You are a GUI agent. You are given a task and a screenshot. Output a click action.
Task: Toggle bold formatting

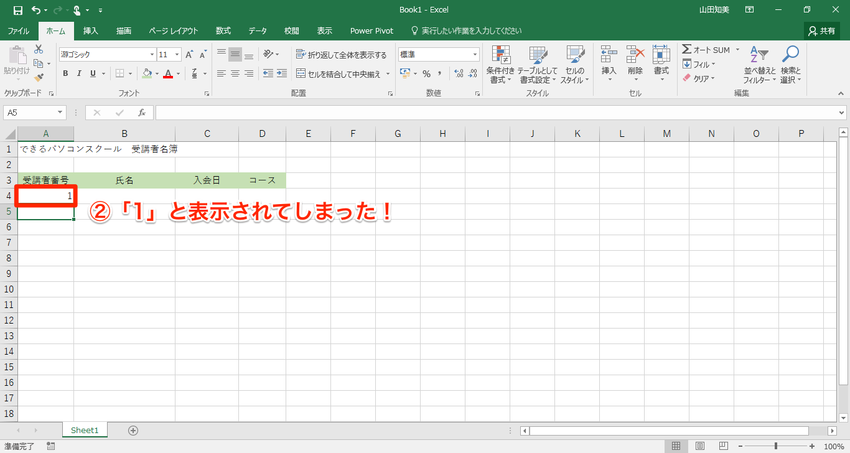(x=65, y=73)
